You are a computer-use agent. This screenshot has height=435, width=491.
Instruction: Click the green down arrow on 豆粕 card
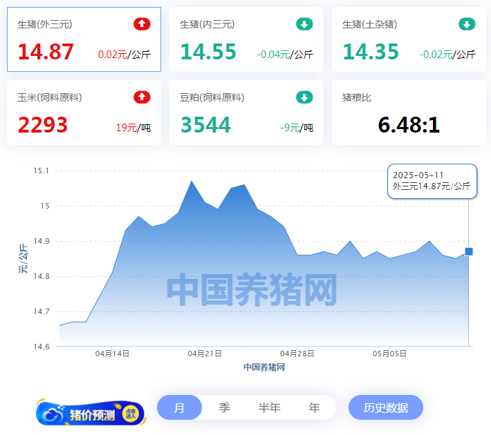pyautogui.click(x=304, y=97)
